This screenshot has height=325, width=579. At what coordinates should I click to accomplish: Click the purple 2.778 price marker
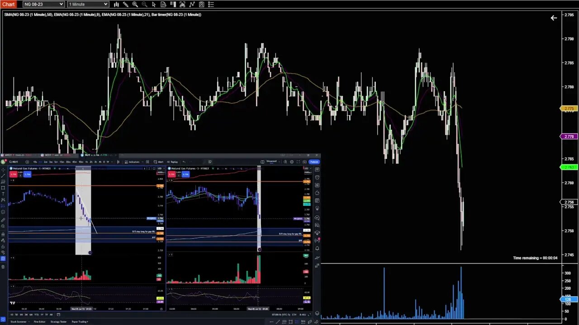pos(568,136)
